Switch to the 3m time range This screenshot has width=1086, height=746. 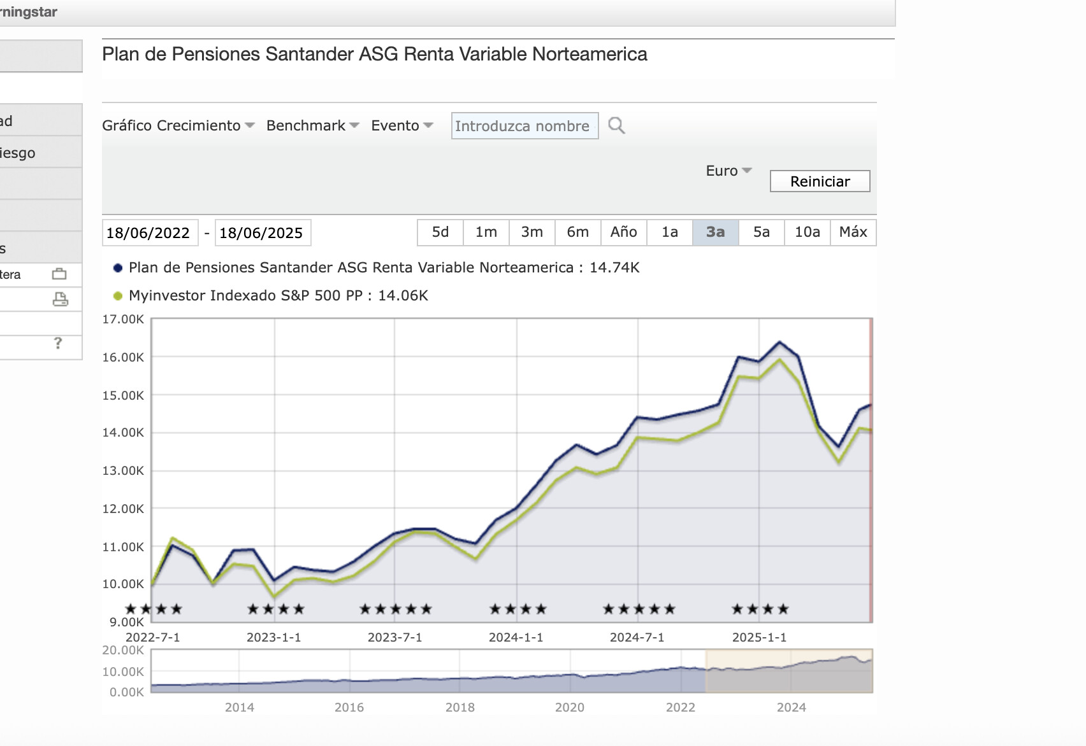click(532, 232)
